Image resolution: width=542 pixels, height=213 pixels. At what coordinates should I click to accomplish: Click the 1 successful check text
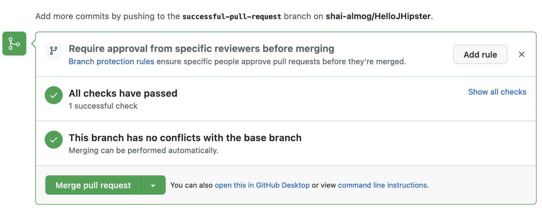(103, 106)
